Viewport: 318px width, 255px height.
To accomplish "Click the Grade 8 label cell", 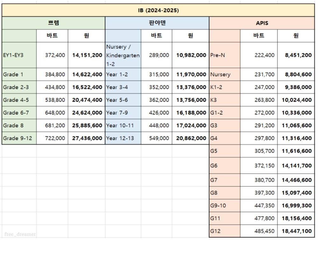I will pos(19,126).
